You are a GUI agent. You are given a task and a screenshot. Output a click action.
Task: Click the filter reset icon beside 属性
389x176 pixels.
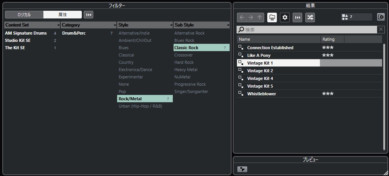coord(88,15)
